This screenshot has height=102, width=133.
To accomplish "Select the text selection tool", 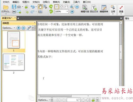I will (45, 7).
